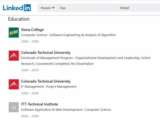Open the ITT-Technical Institute school link
Screen dimensions: 160x121
pyautogui.click(x=39, y=104)
